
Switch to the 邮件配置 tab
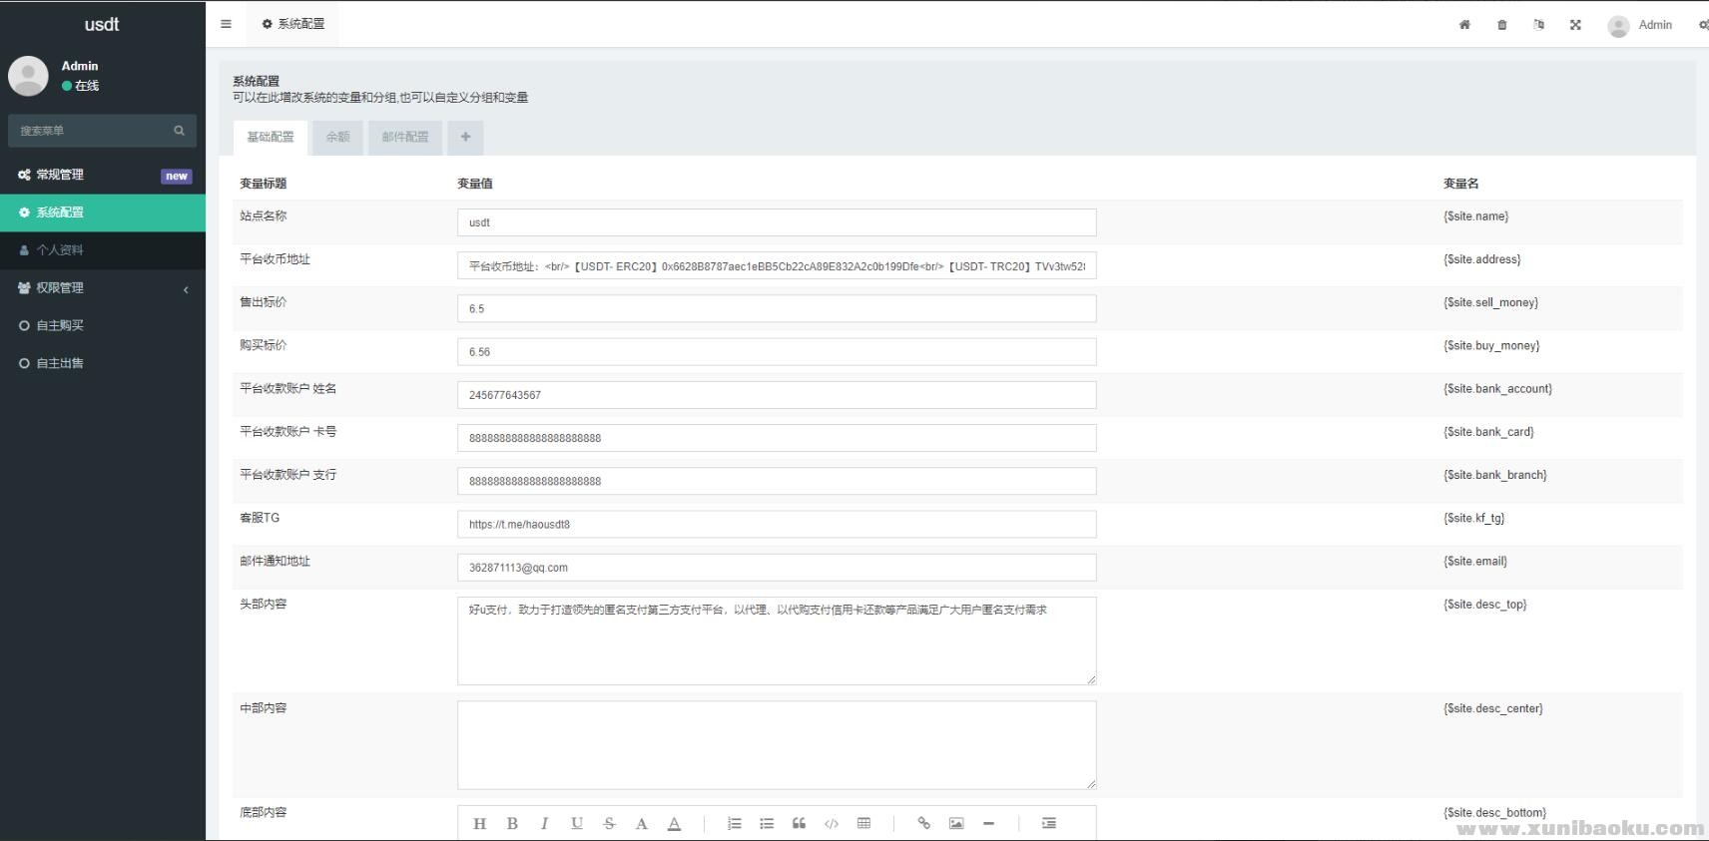click(x=404, y=138)
